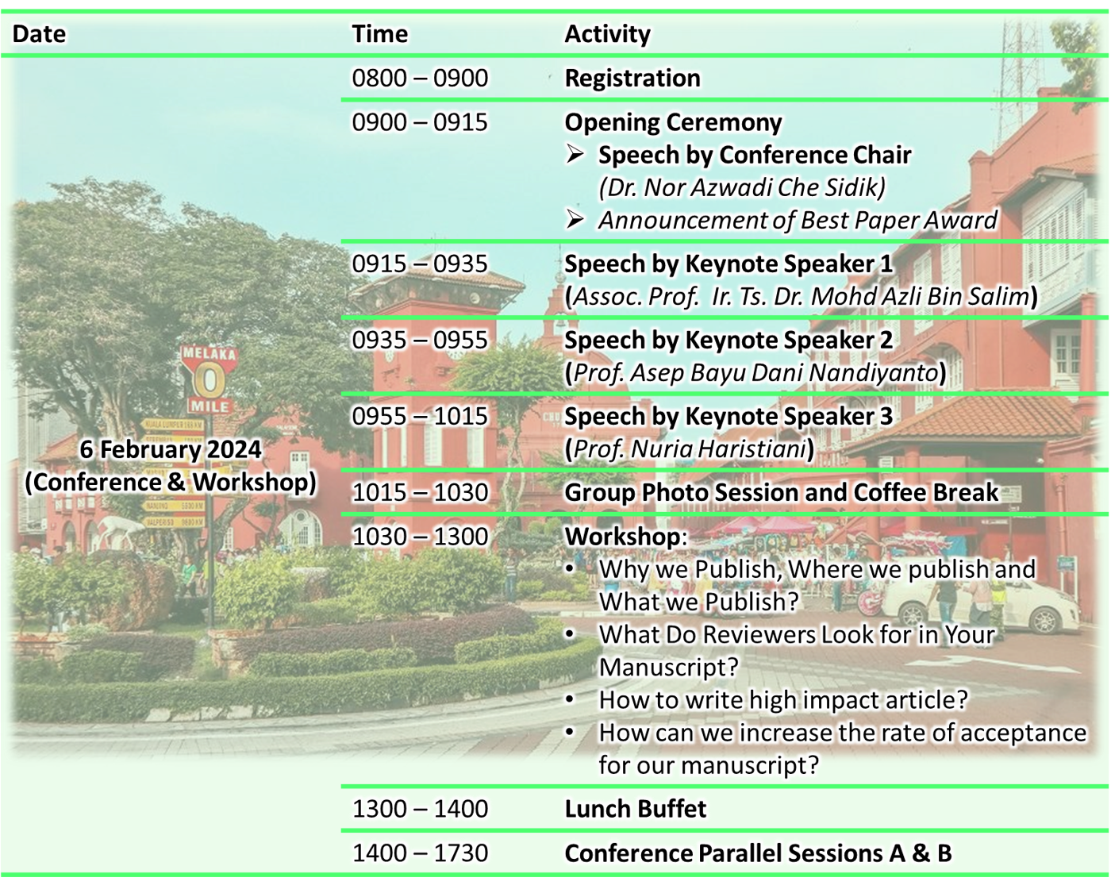Viewport: 1111px width, 893px height.
Task: Select the Lunch Buffet row
Action: click(635, 808)
